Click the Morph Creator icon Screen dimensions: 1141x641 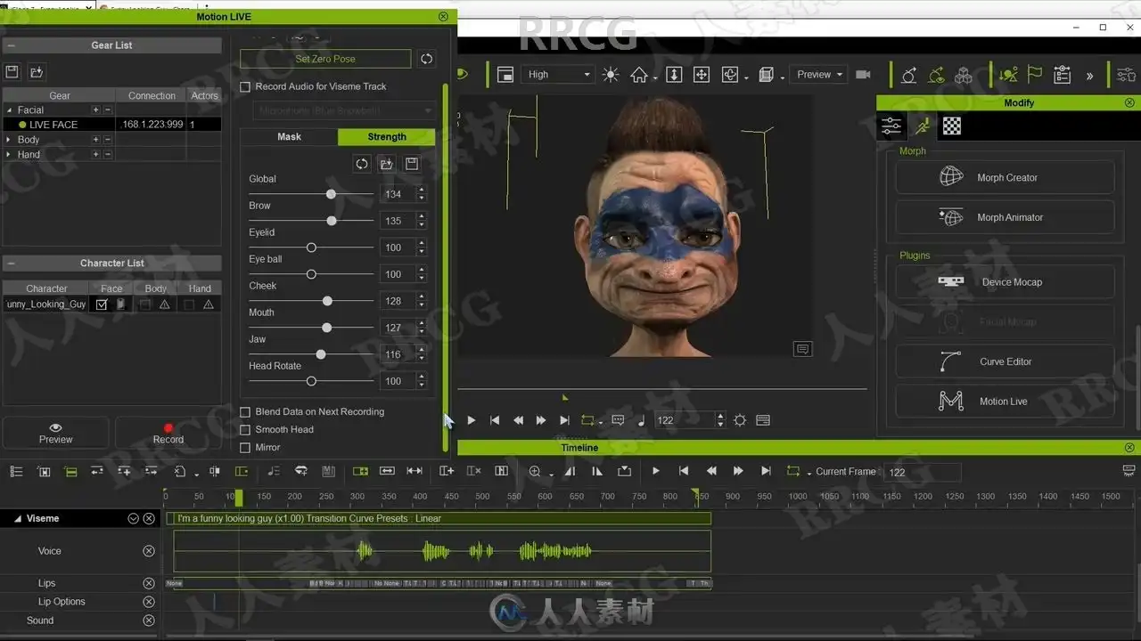pos(951,177)
